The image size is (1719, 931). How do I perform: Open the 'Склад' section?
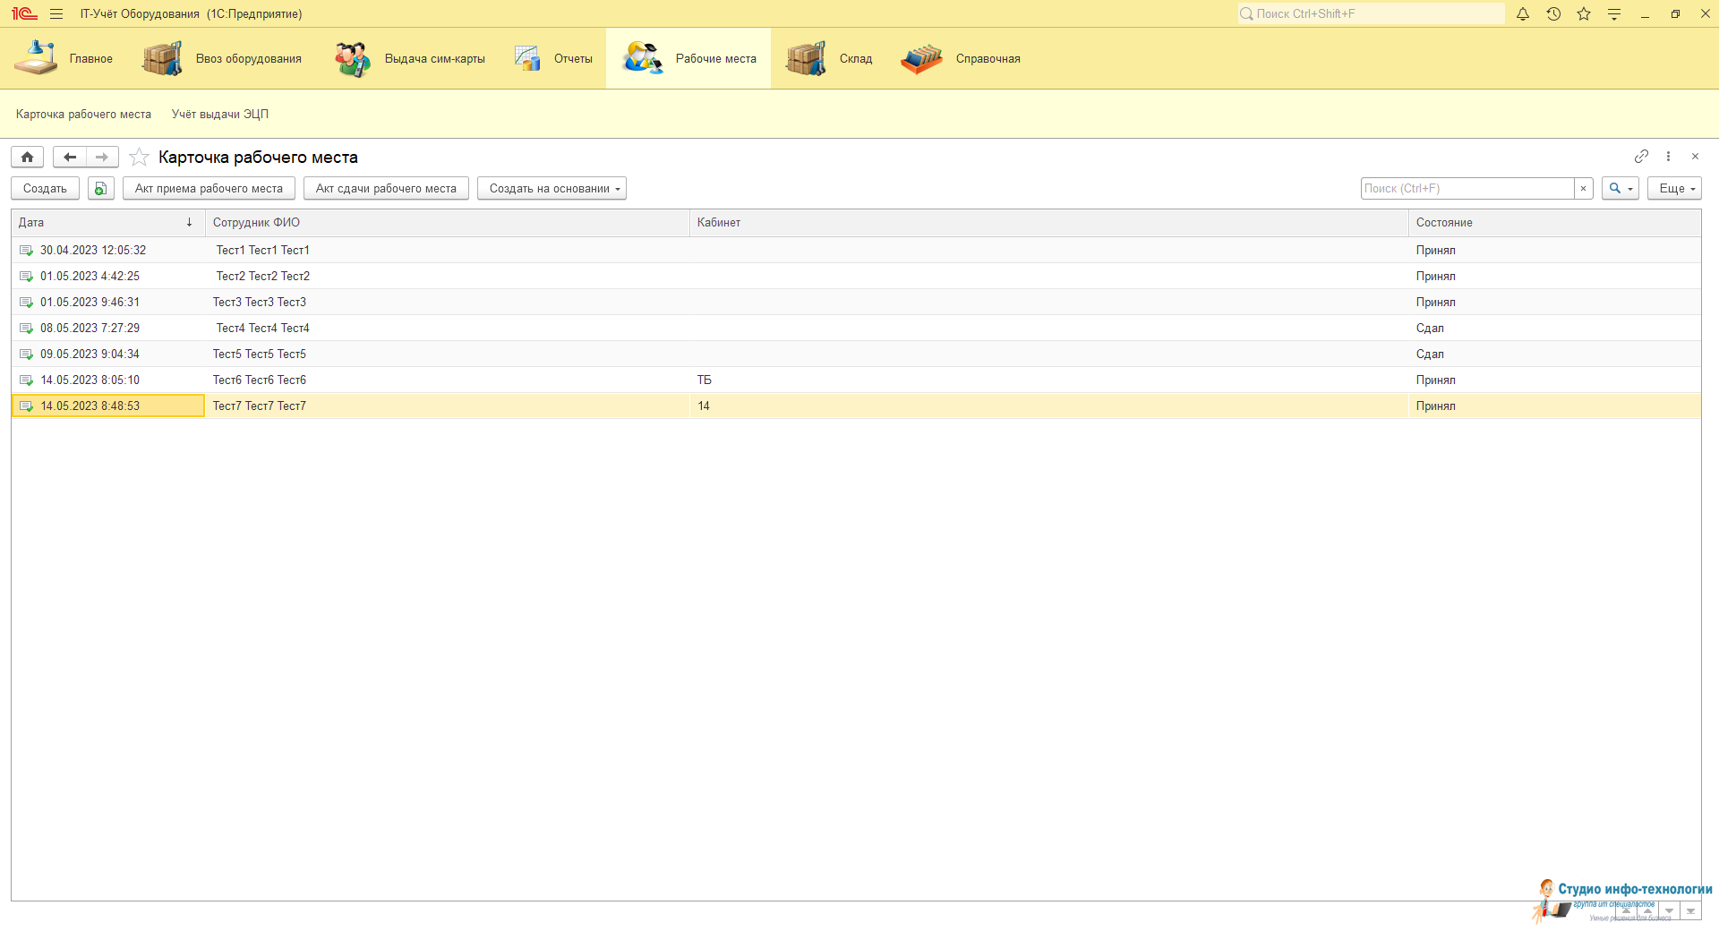coord(830,59)
